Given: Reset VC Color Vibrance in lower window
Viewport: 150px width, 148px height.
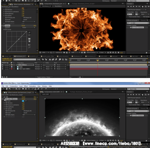Looking at the screenshot, I should [23, 99].
